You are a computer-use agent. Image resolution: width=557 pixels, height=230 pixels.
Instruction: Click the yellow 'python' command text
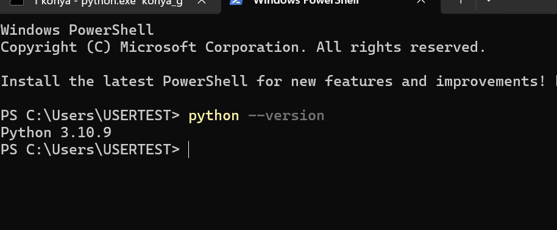[214, 116]
